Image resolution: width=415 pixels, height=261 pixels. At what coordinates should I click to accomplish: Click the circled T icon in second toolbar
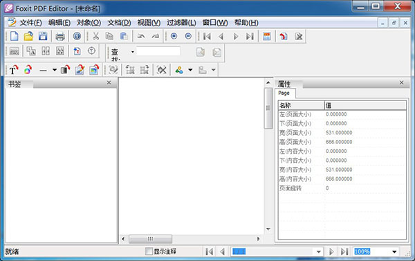(91, 51)
